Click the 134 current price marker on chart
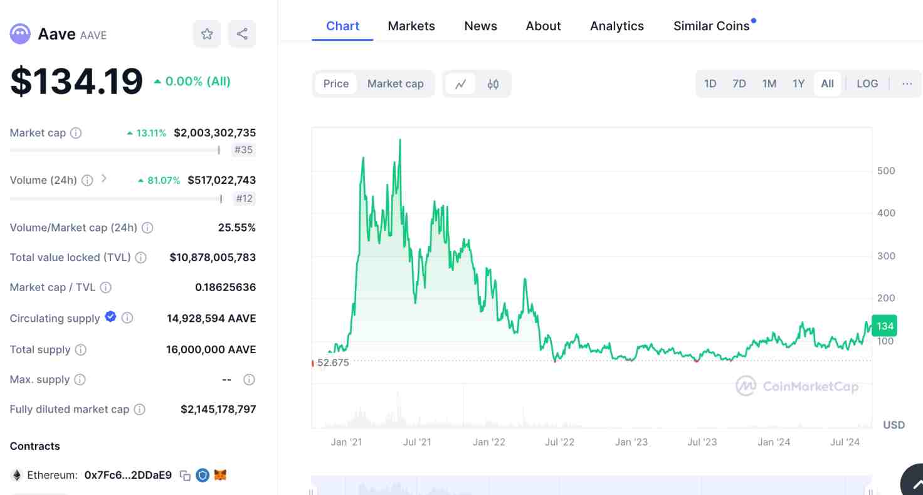The image size is (923, 495). [x=884, y=326]
